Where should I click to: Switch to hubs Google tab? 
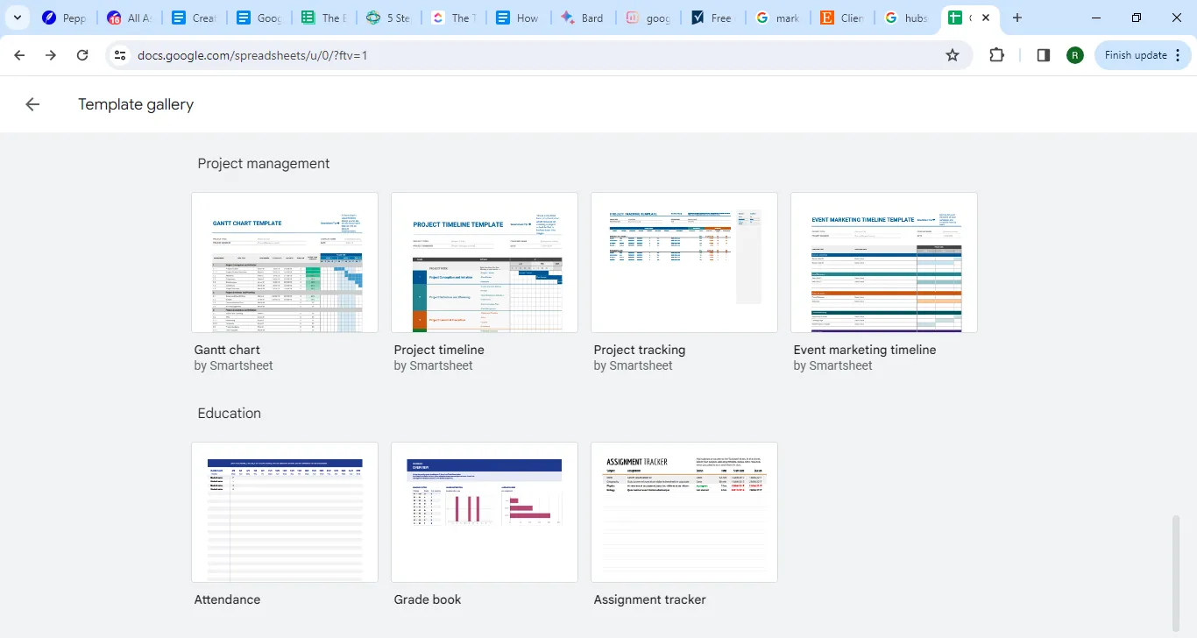908,18
